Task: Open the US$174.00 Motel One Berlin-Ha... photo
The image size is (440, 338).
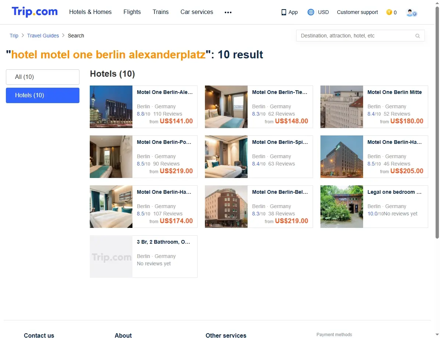Action: click(x=111, y=206)
